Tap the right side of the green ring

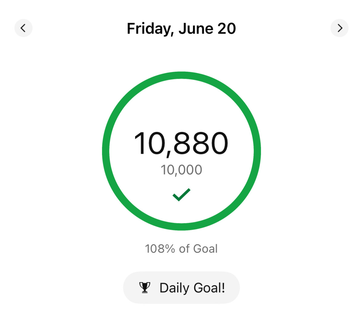coord(257,151)
